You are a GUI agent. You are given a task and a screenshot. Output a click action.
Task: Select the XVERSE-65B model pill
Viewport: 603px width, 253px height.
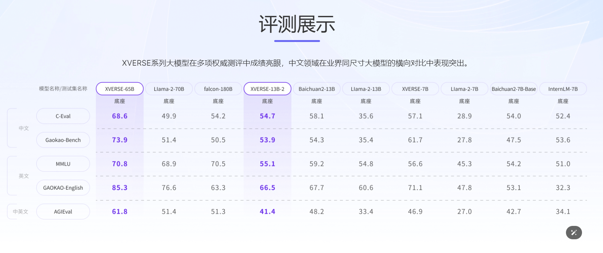tap(120, 89)
